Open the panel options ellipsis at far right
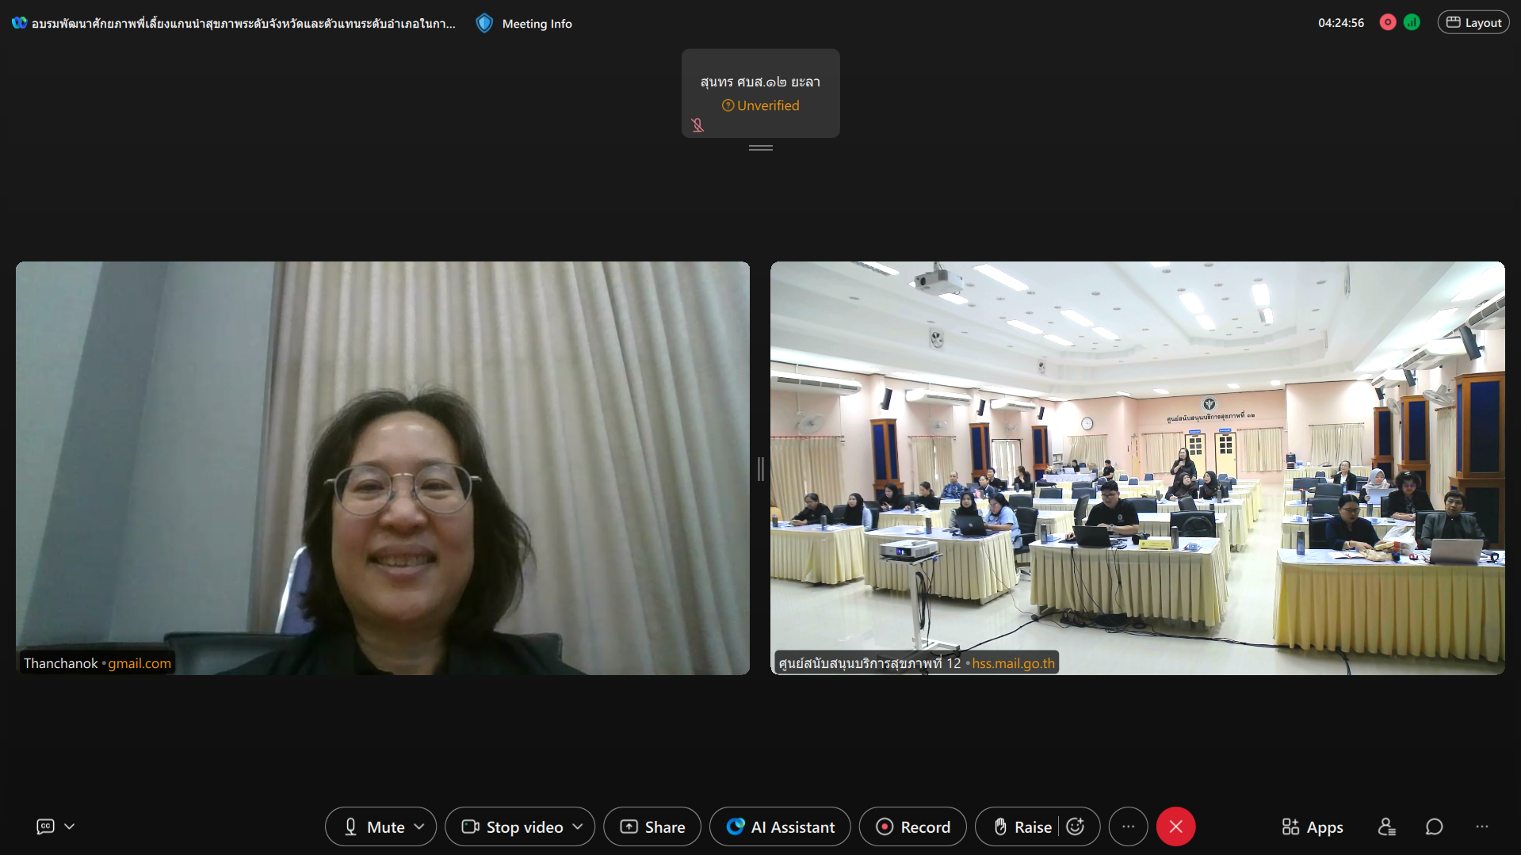Image resolution: width=1521 pixels, height=855 pixels. tap(1482, 826)
